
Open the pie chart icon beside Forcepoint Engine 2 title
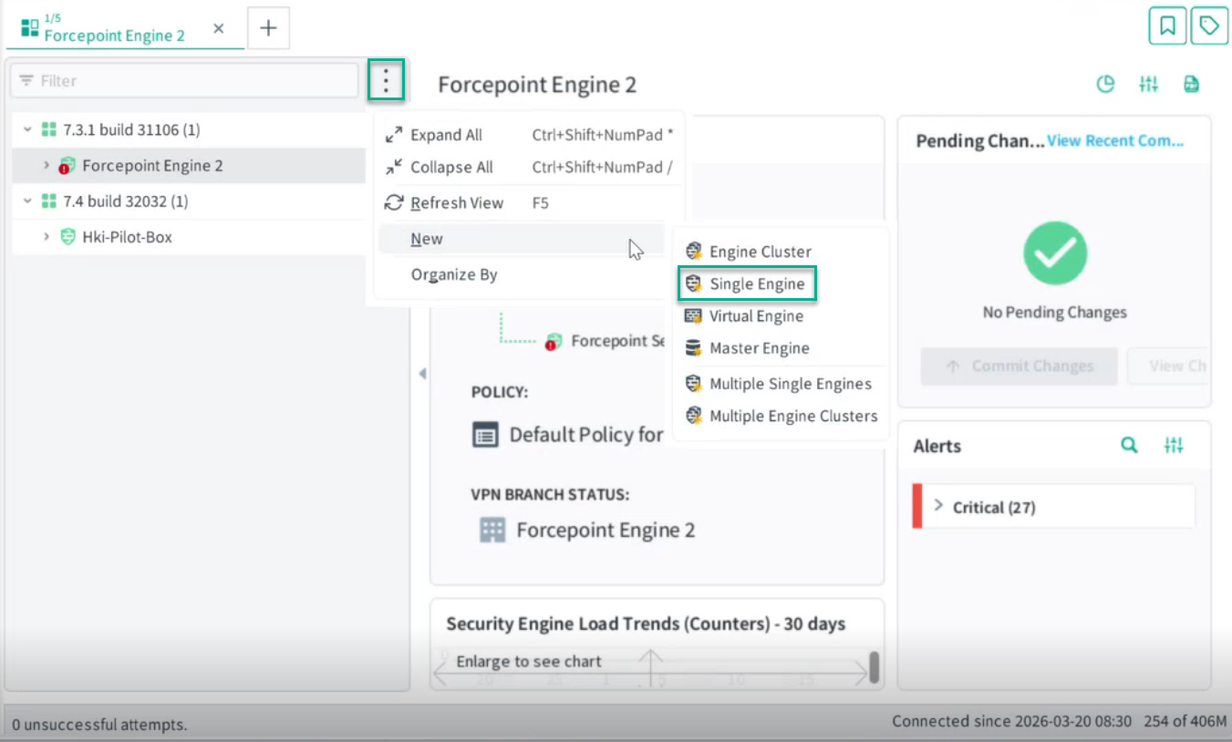click(1105, 85)
